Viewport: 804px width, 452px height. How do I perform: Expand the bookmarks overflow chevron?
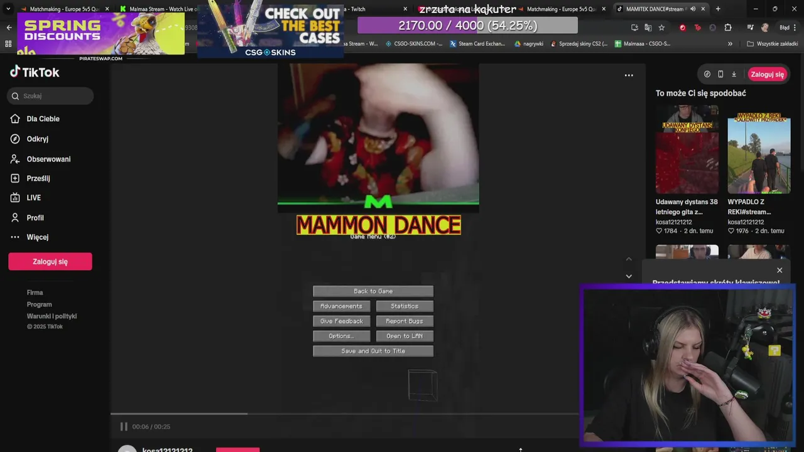[730, 44]
